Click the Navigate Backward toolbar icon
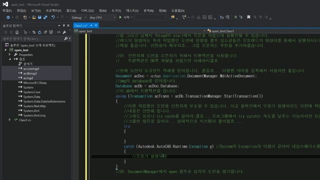The image size is (320, 180). point(8,17)
